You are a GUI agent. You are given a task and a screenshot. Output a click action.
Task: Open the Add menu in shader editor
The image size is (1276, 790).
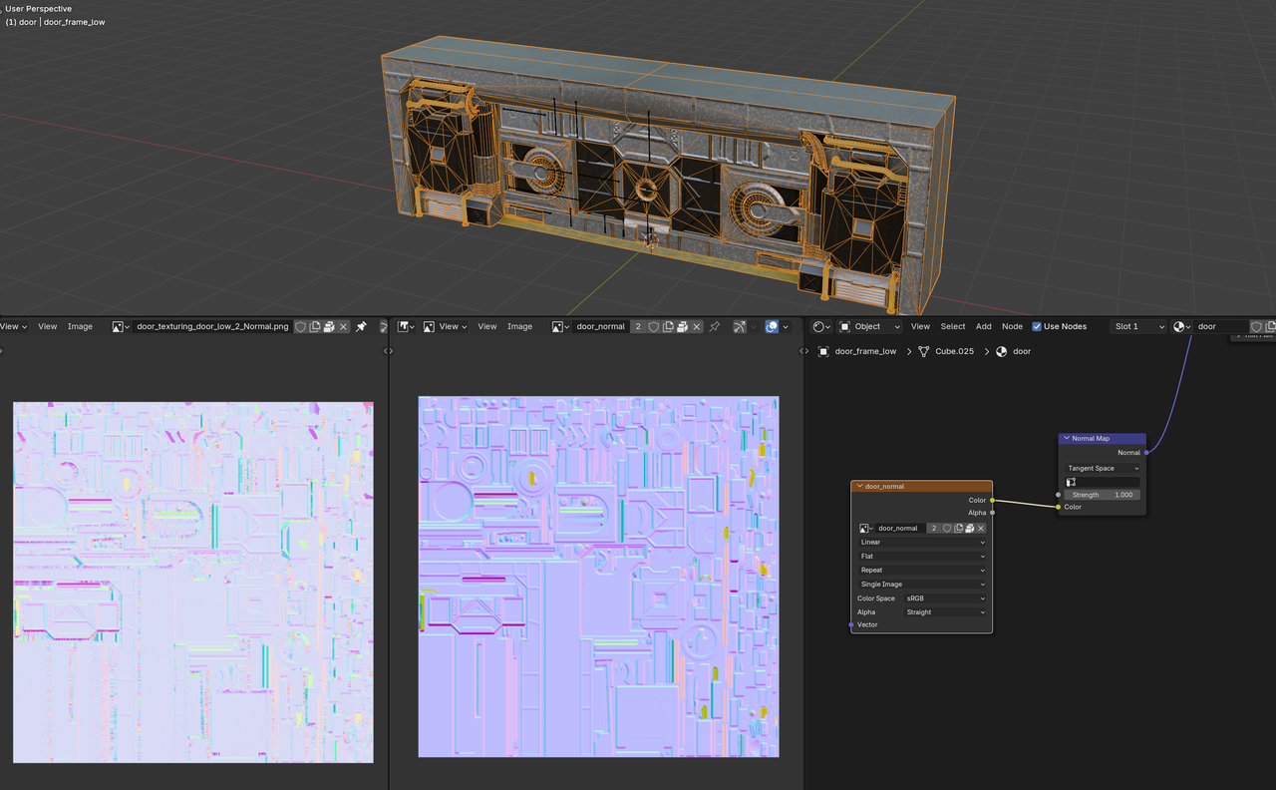click(983, 326)
